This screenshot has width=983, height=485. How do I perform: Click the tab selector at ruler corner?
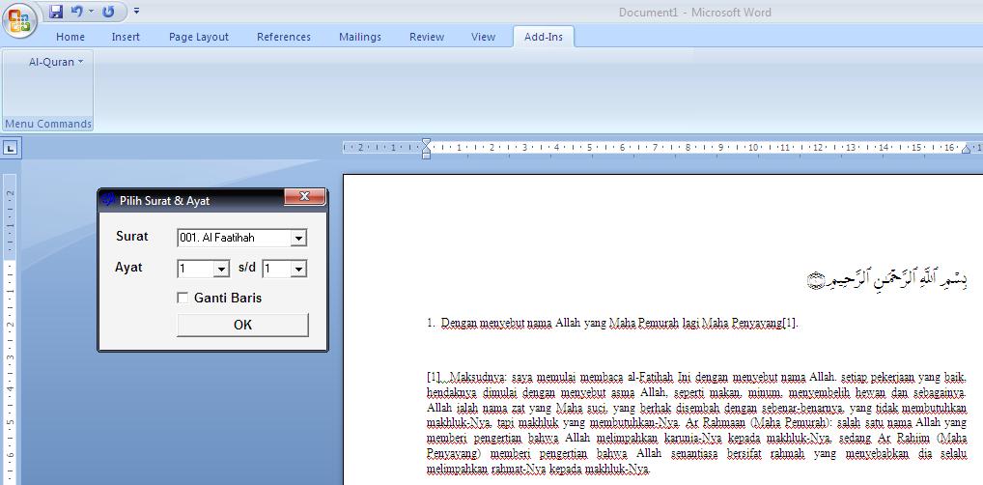pos(12,149)
